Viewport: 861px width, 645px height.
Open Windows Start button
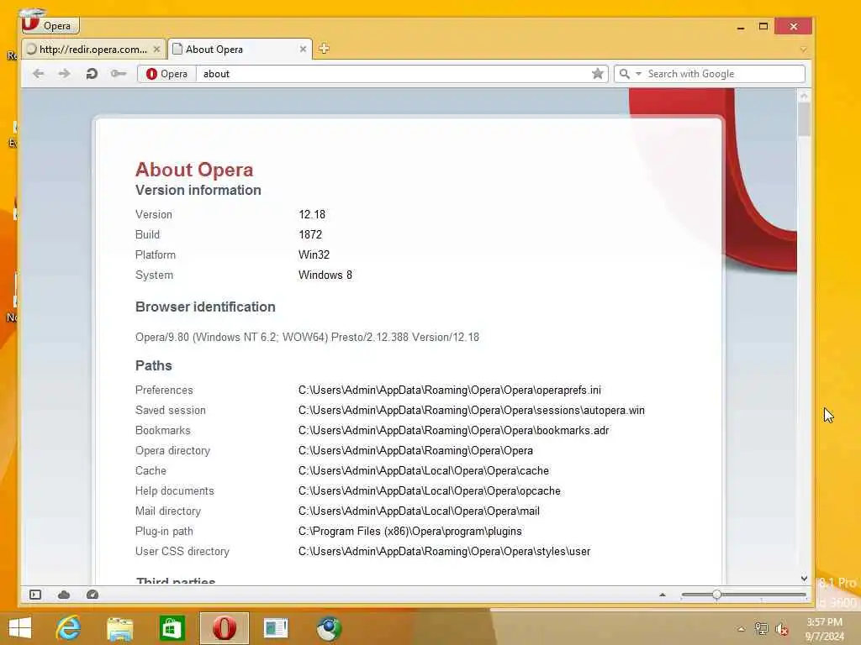pyautogui.click(x=20, y=628)
